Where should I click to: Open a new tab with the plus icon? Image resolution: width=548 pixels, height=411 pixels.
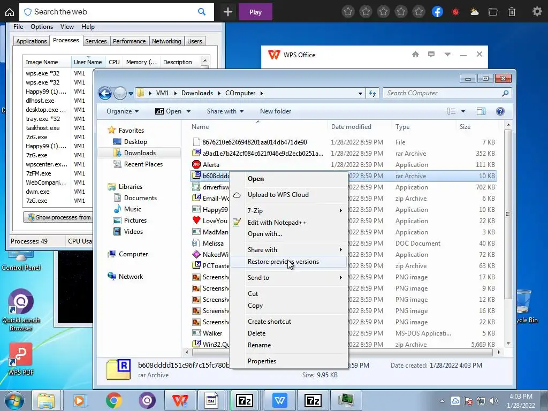pos(228,12)
